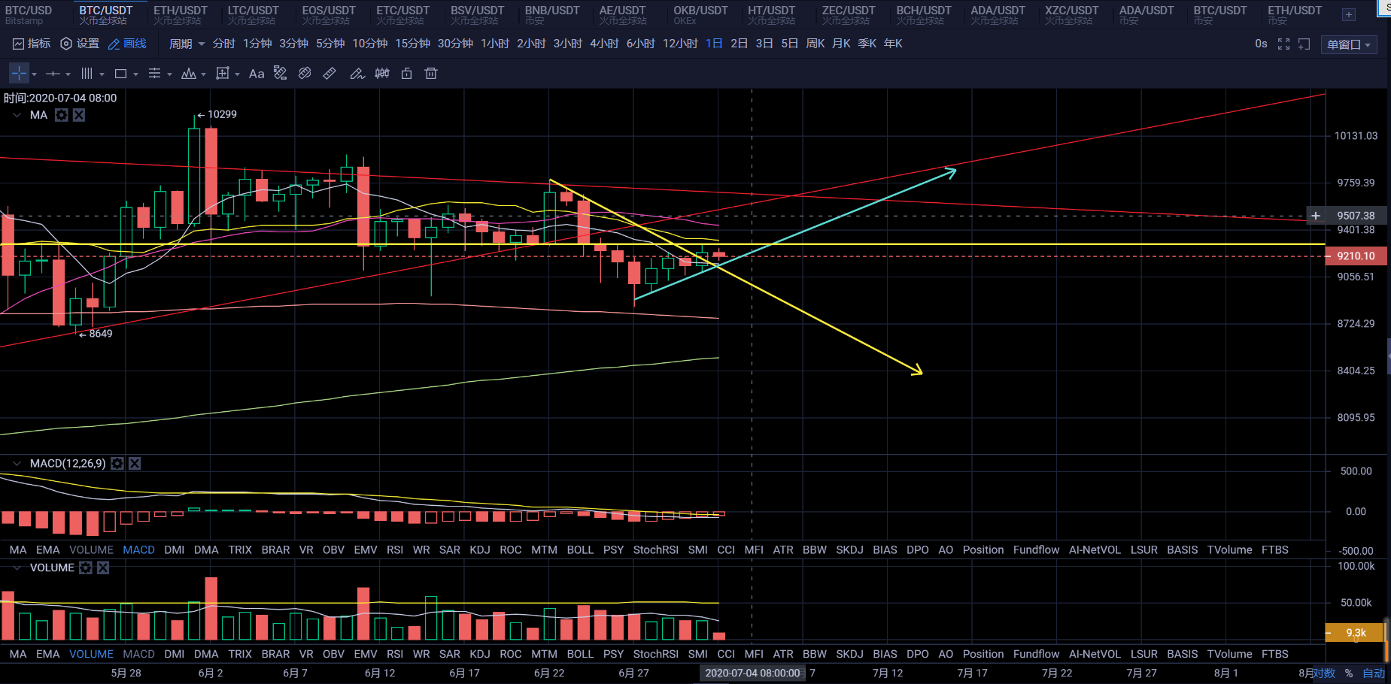
Task: Expand the horizontal line tool options arrow
Action: [x=68, y=74]
